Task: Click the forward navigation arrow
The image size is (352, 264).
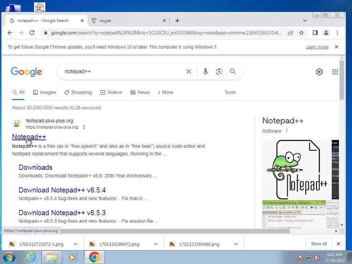Action: pos(21,33)
